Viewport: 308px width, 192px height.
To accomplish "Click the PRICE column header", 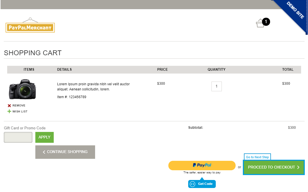I will tap(162, 70).
